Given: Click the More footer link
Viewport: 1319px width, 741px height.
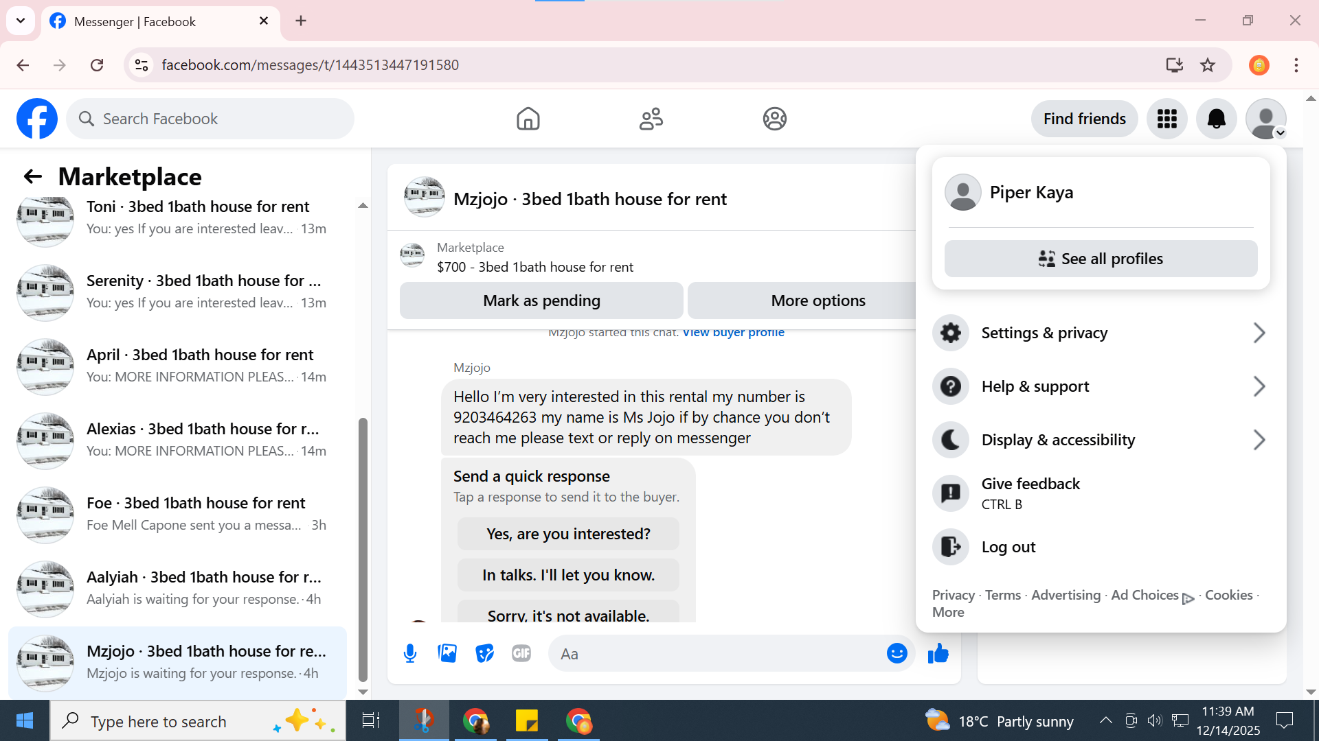Looking at the screenshot, I should (948, 612).
